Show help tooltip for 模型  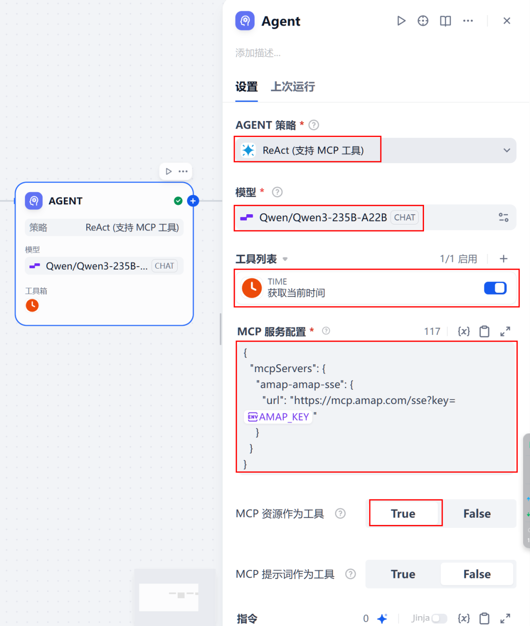(x=277, y=192)
